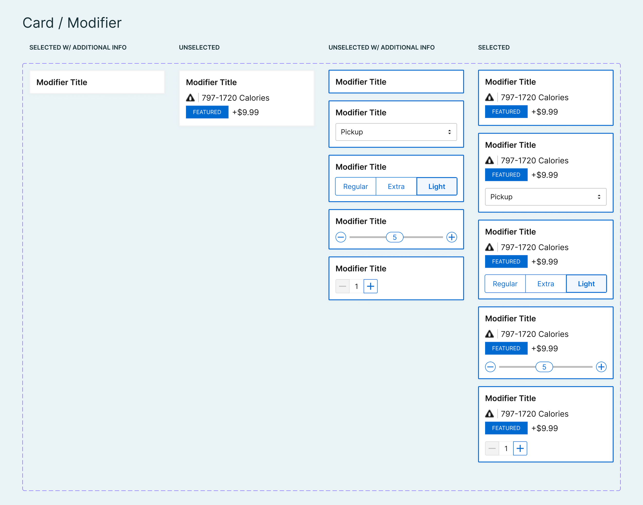Click the minus circle on the third-column slider
This screenshot has width=643, height=505.
click(341, 237)
